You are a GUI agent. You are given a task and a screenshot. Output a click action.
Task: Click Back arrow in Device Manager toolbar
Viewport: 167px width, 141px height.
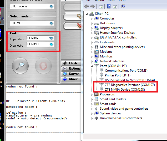coord(87,6)
